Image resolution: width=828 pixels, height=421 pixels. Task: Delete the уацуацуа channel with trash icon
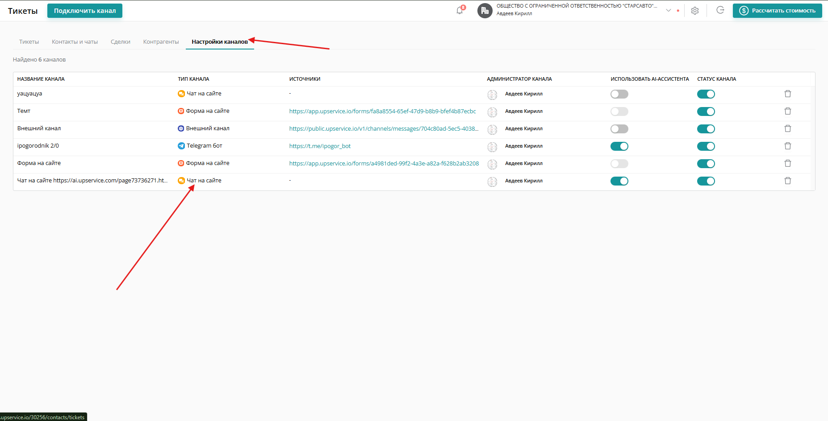pyautogui.click(x=788, y=94)
